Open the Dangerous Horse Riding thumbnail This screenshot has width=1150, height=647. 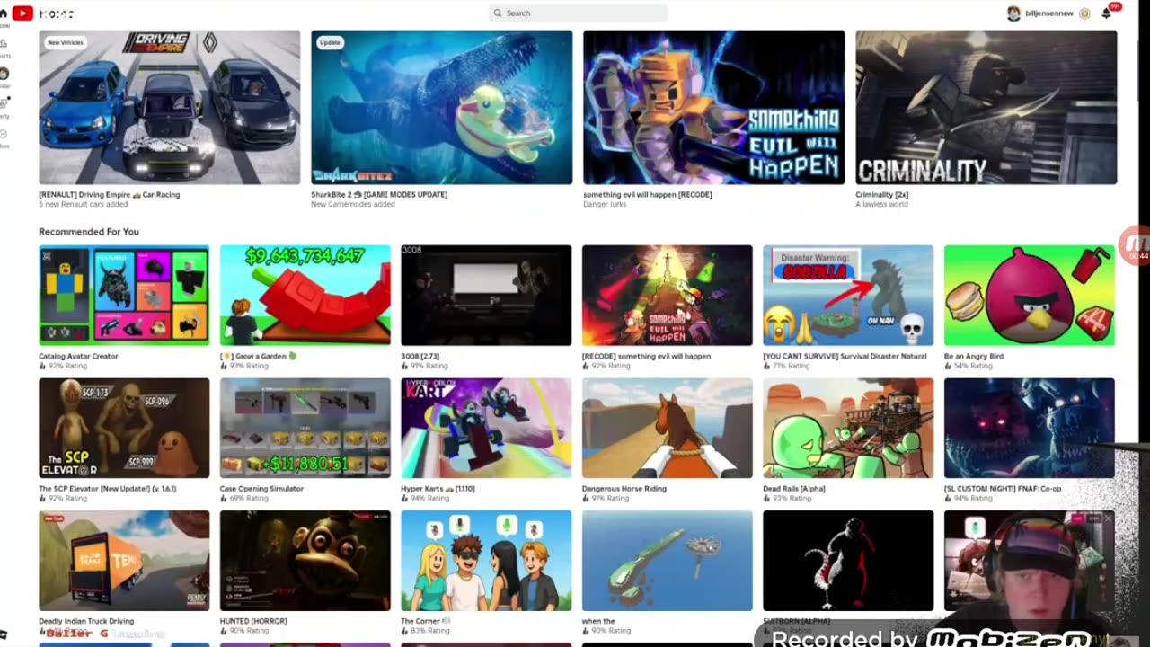668,428
